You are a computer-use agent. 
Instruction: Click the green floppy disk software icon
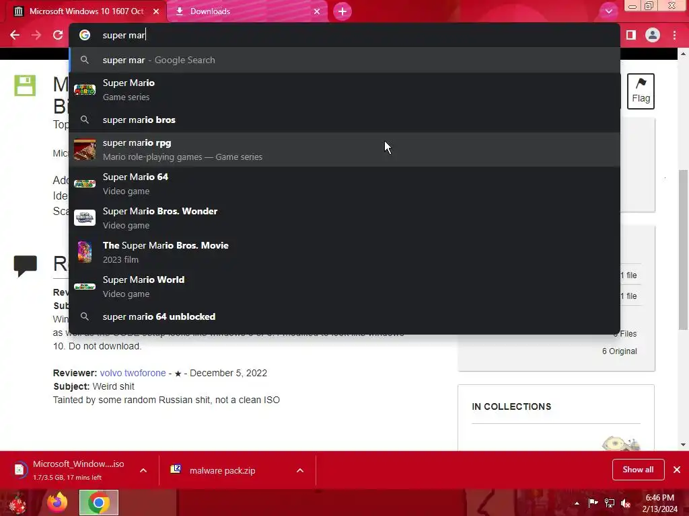(25, 85)
